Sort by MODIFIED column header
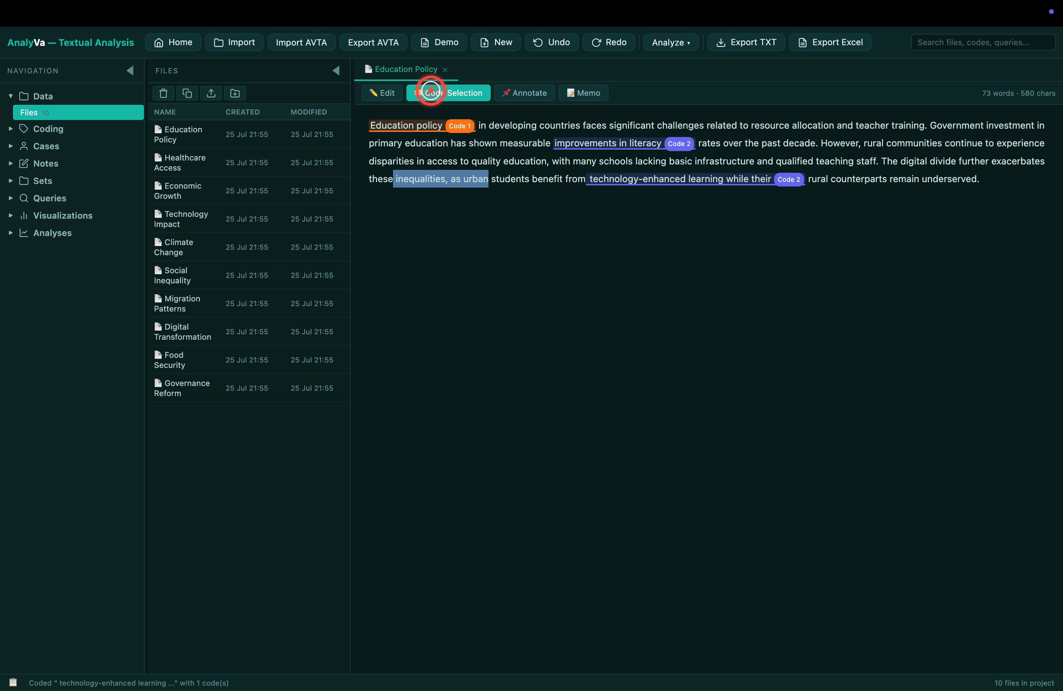The height and width of the screenshot is (691, 1063). pos(309,112)
